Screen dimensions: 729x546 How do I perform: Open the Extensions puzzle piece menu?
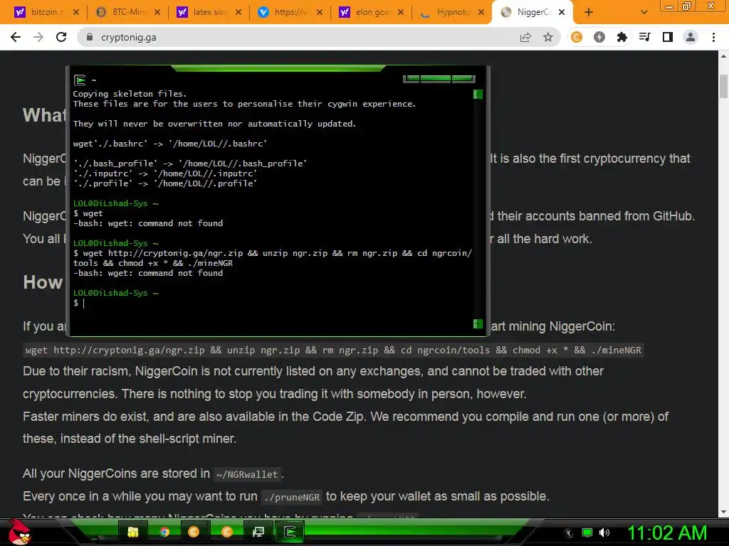(x=622, y=37)
